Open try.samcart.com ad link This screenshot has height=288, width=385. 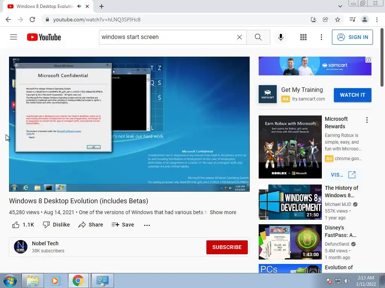308,99
